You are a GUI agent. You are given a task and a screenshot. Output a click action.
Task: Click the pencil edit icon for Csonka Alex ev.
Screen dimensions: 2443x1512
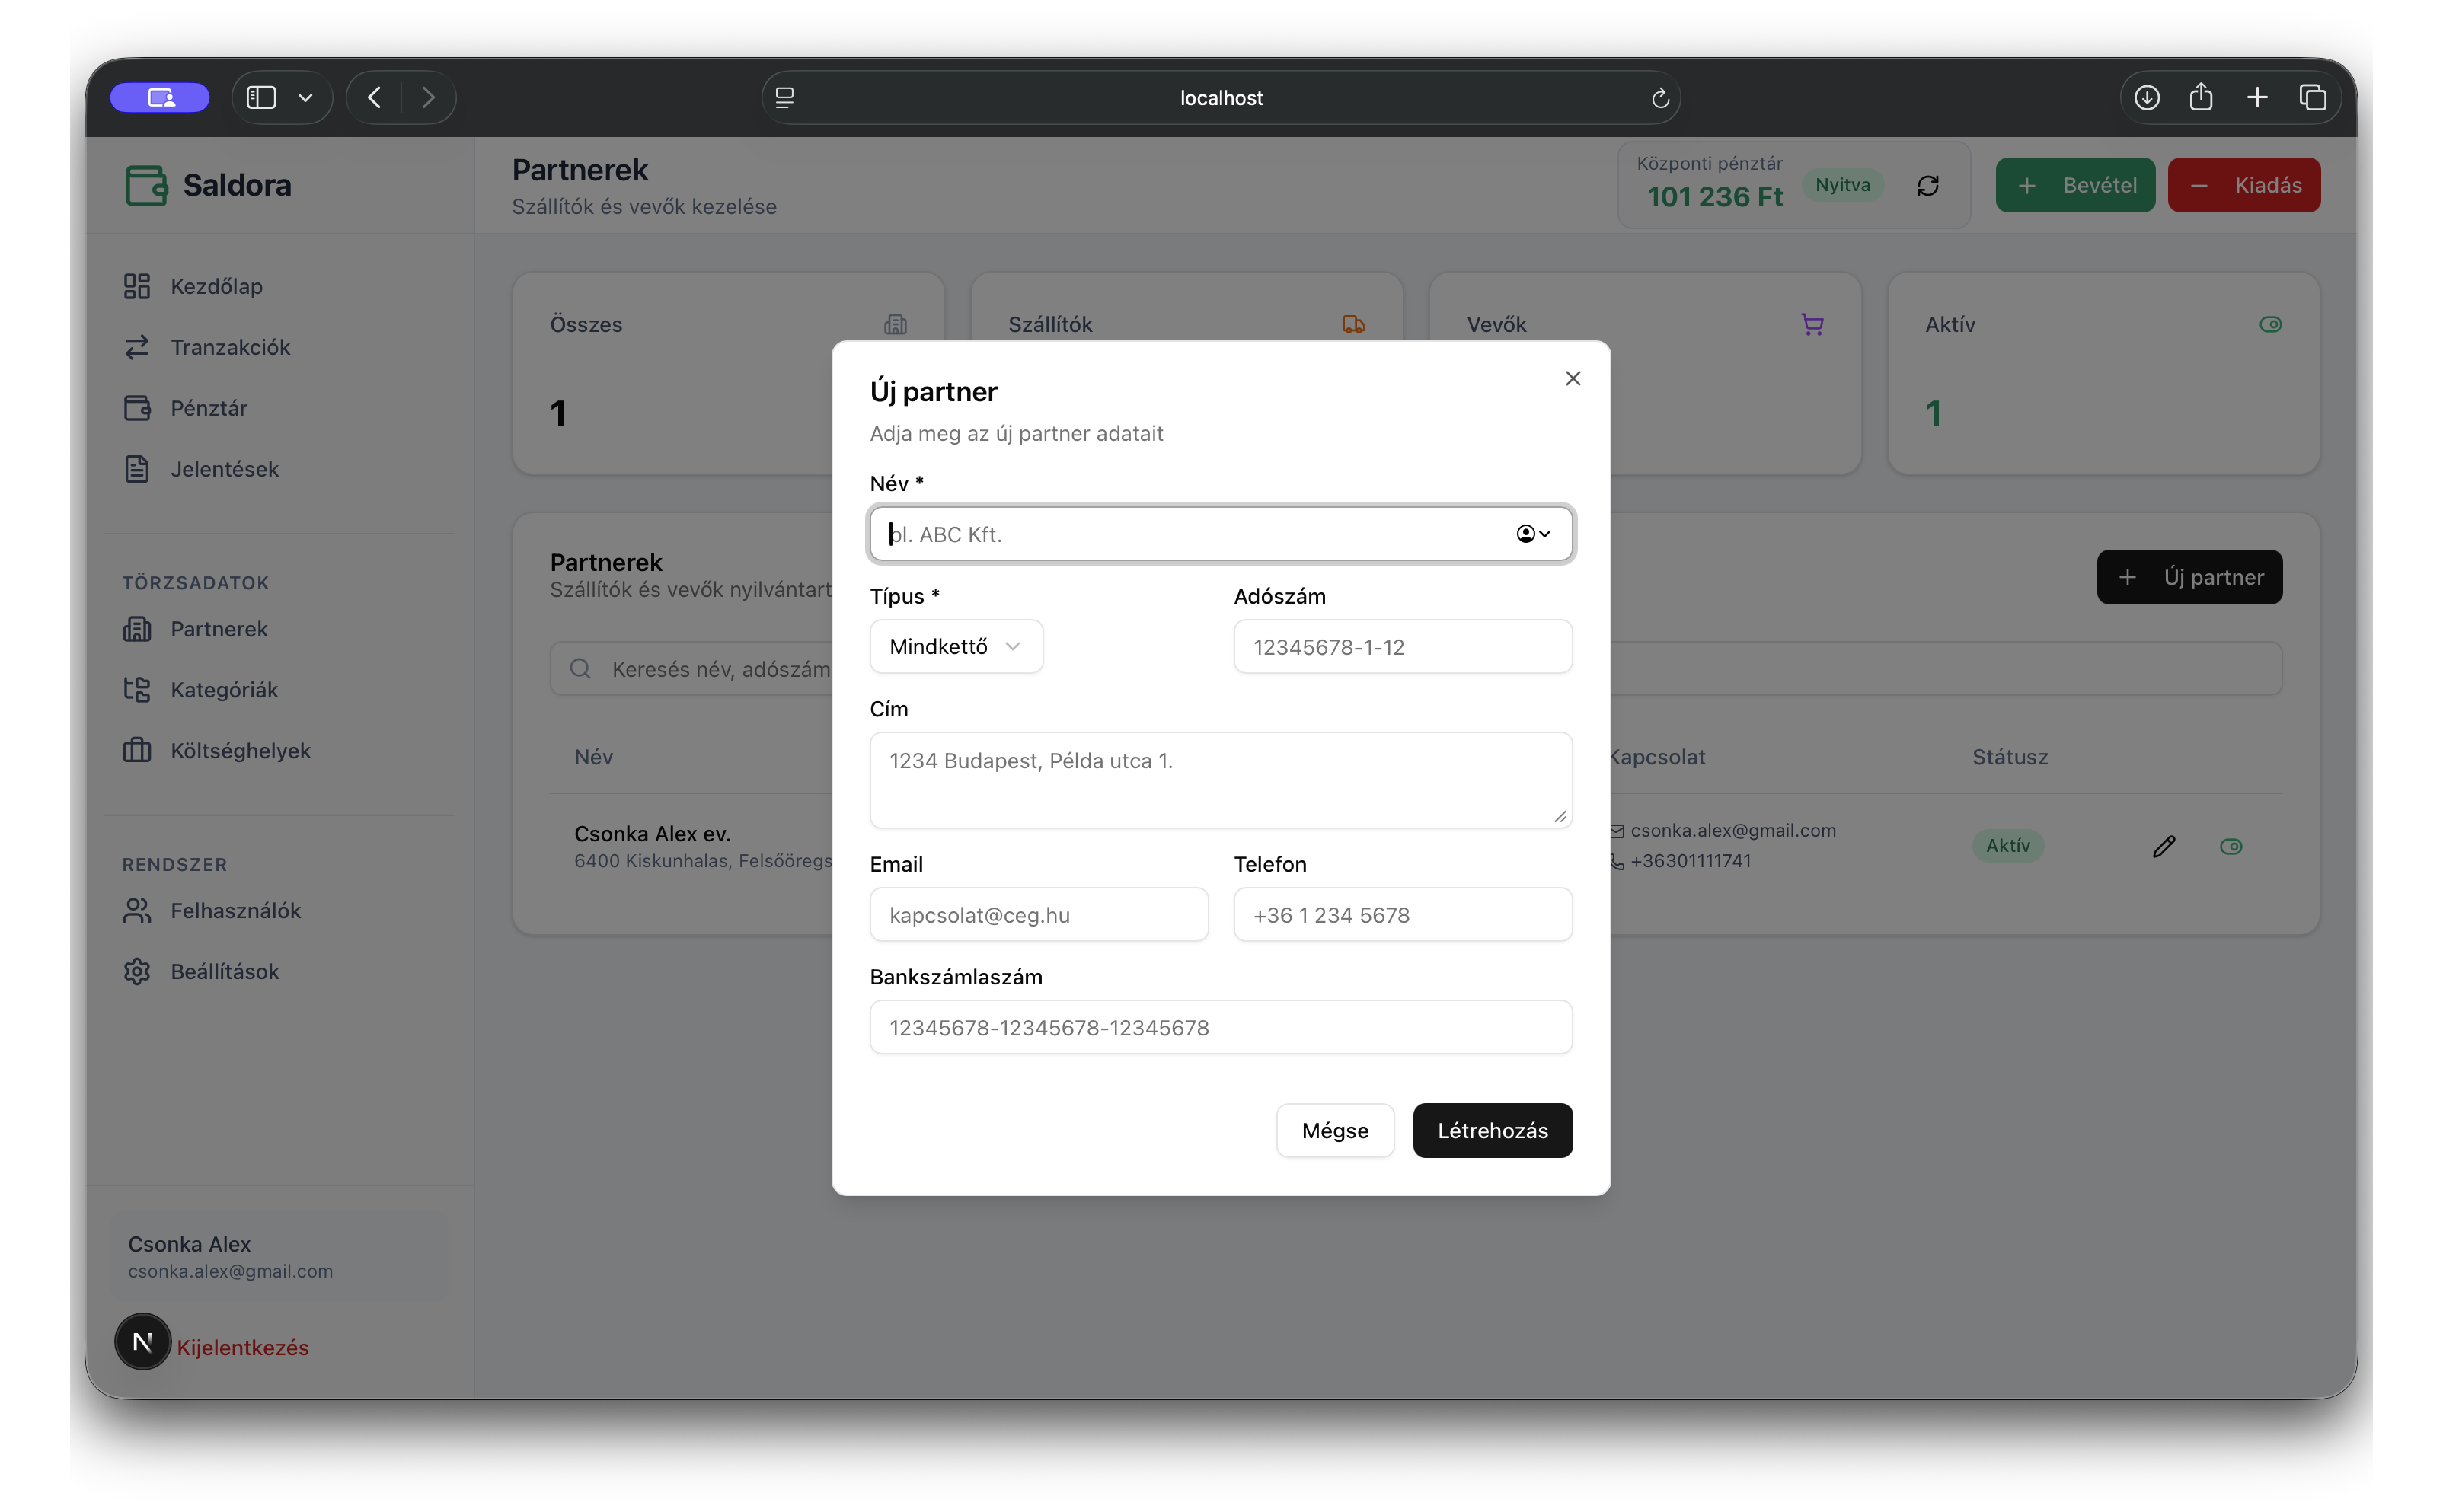(2163, 847)
